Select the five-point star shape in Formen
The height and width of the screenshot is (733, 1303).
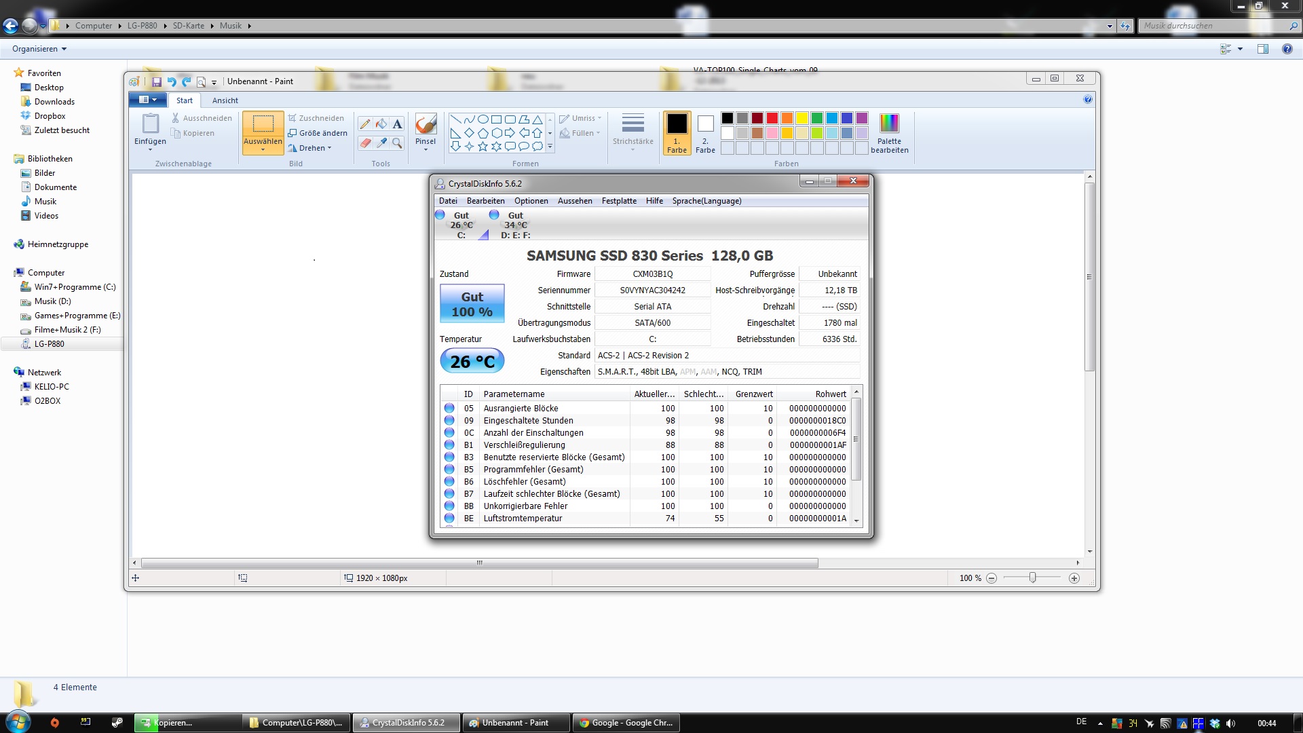483,146
